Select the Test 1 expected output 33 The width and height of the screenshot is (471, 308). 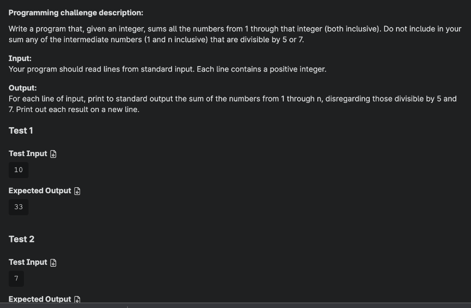pos(18,207)
